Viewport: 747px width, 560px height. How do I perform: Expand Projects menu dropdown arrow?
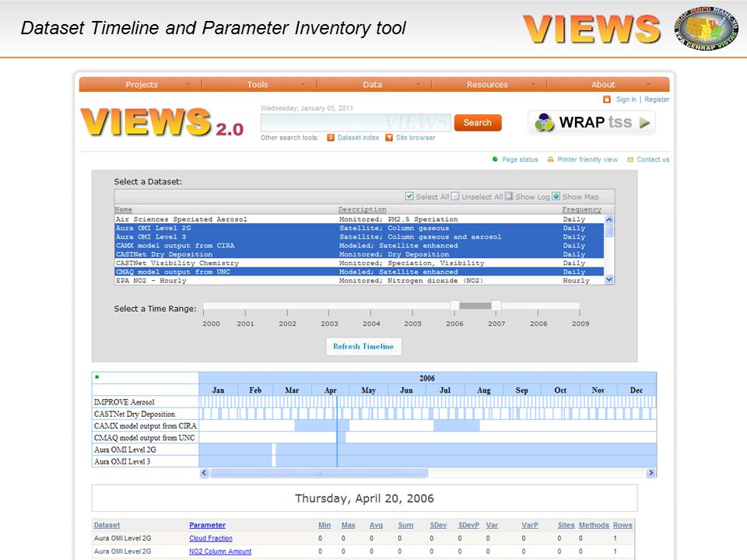coord(188,84)
